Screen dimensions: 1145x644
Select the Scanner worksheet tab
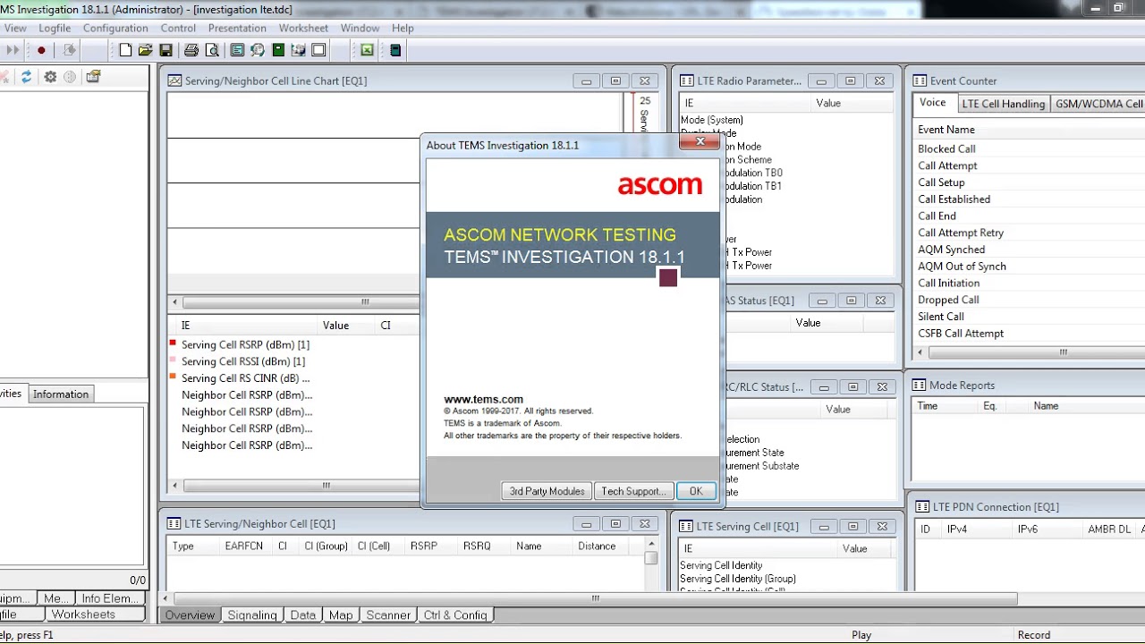[x=388, y=614]
